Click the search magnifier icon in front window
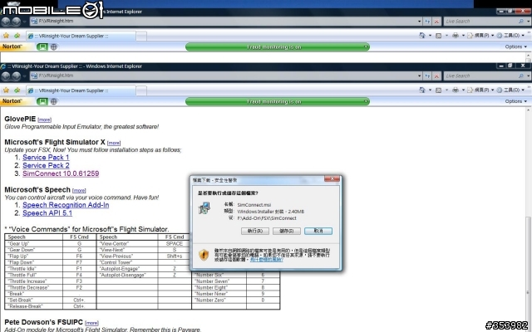 click(521, 76)
